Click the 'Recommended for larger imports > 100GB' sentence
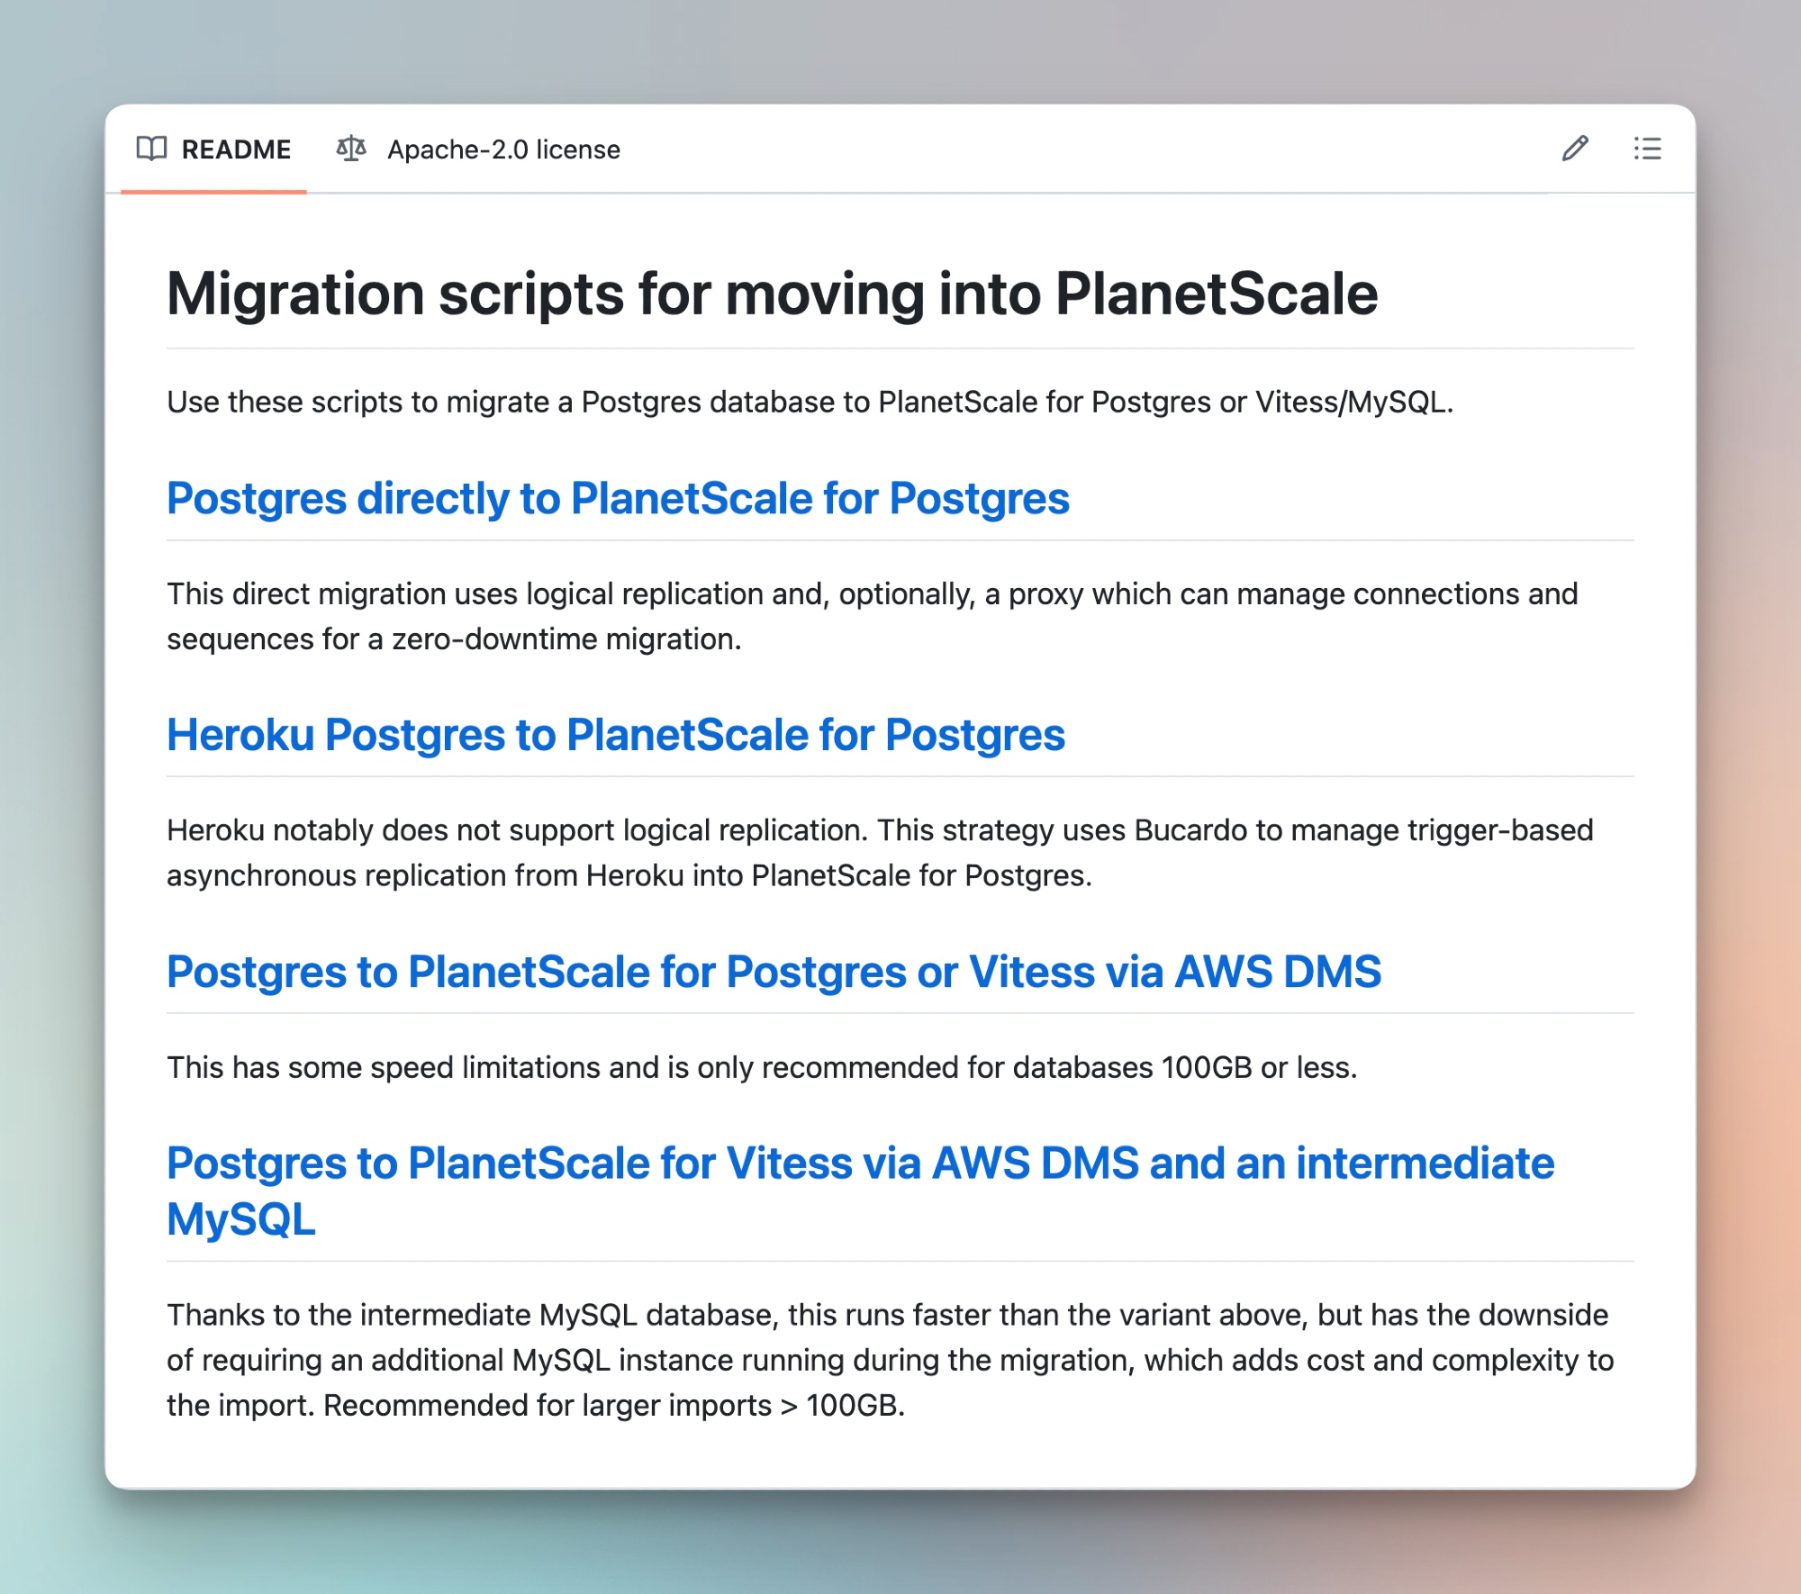Image resolution: width=1801 pixels, height=1594 pixels. 613,1405
